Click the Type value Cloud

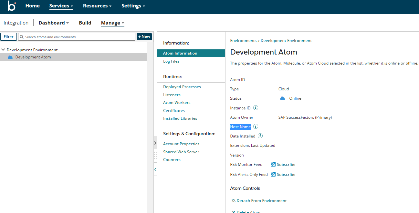point(284,89)
